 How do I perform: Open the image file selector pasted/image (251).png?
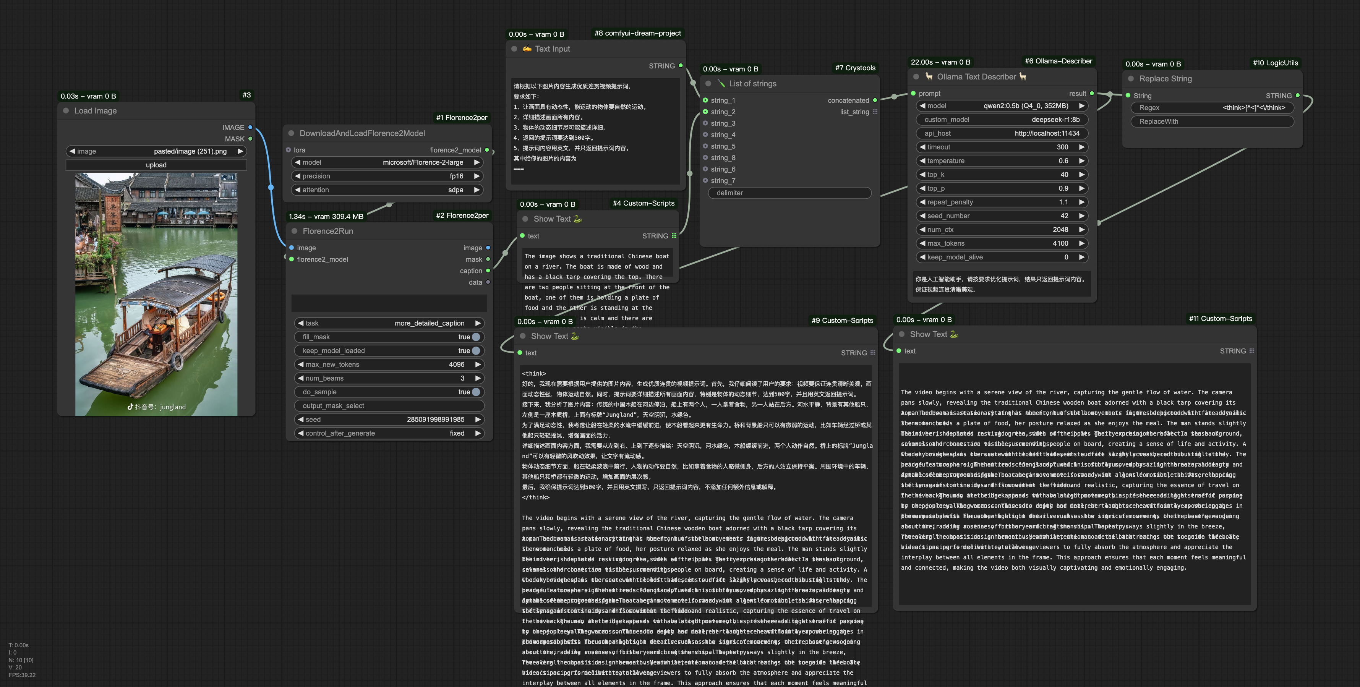click(156, 151)
